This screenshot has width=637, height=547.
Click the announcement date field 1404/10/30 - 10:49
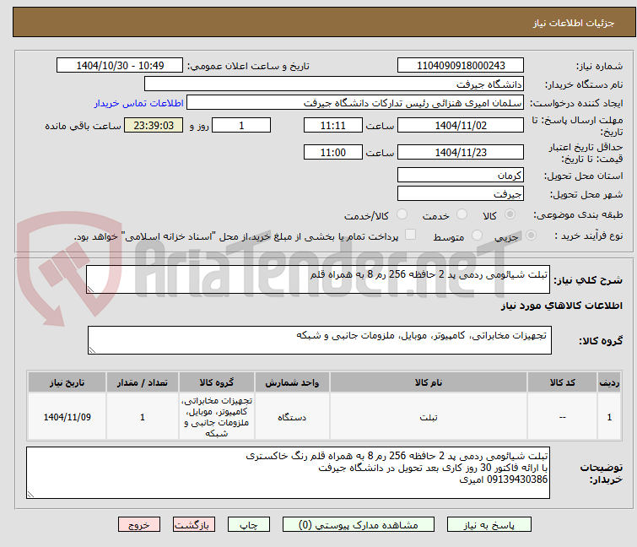120,66
